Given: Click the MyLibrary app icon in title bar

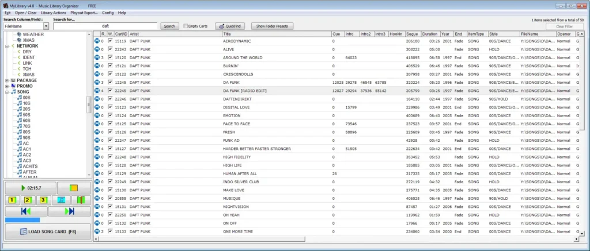Looking at the screenshot, I should (x=6, y=6).
